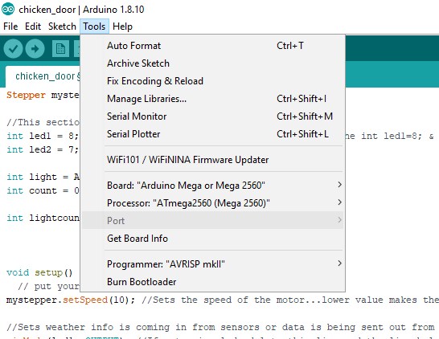Click the "//This sectio" comment line

[43, 122]
